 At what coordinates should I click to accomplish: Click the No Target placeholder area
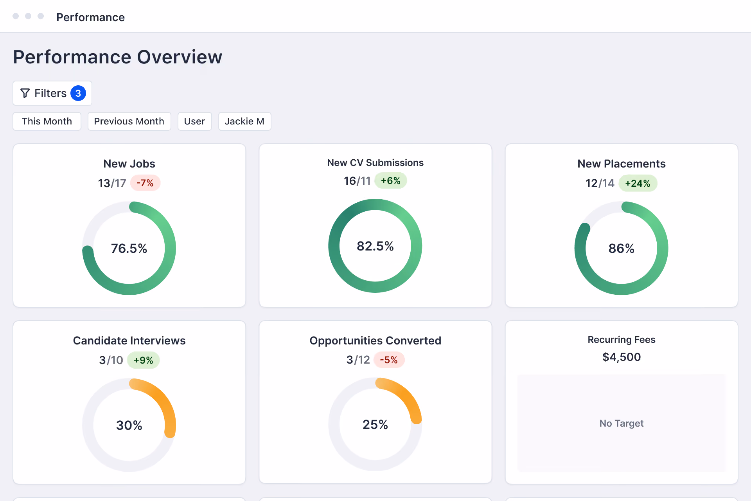622,423
